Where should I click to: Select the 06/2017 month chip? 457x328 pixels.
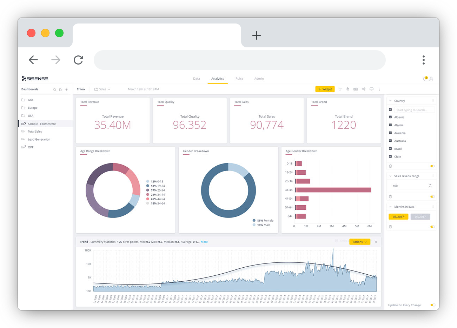tap(398, 217)
